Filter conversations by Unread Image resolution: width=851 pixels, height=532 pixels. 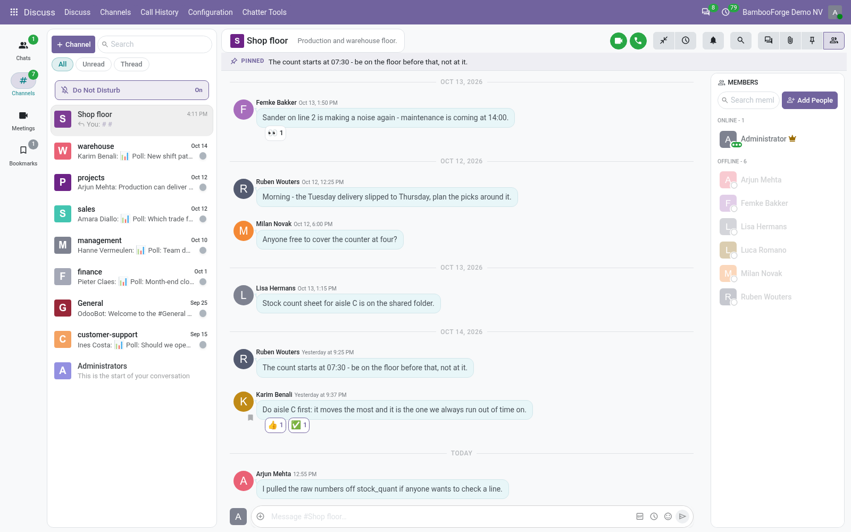(94, 64)
